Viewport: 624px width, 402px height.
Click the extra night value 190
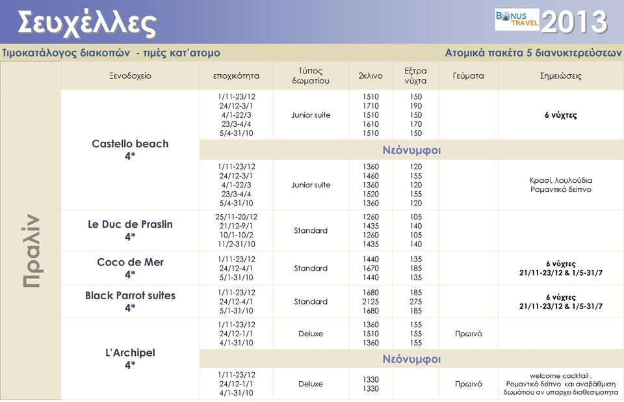pyautogui.click(x=416, y=106)
